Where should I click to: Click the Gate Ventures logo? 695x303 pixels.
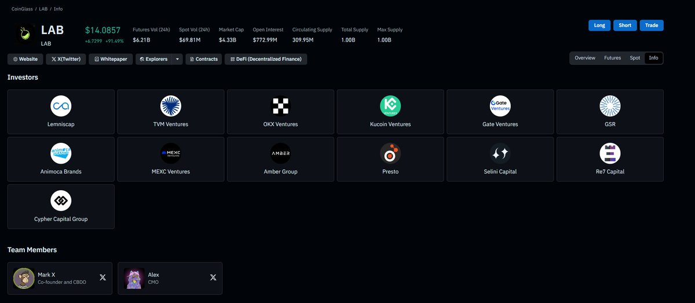pos(500,106)
